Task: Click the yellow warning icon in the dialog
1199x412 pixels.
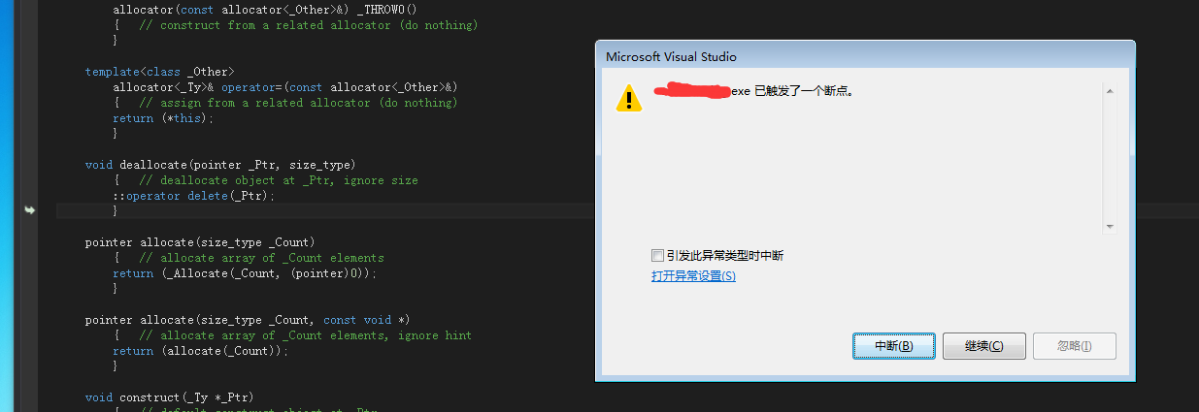Action: pos(629,98)
